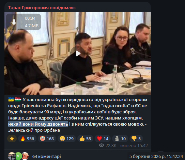Open the 64 коментарі thread

click(x=47, y=157)
